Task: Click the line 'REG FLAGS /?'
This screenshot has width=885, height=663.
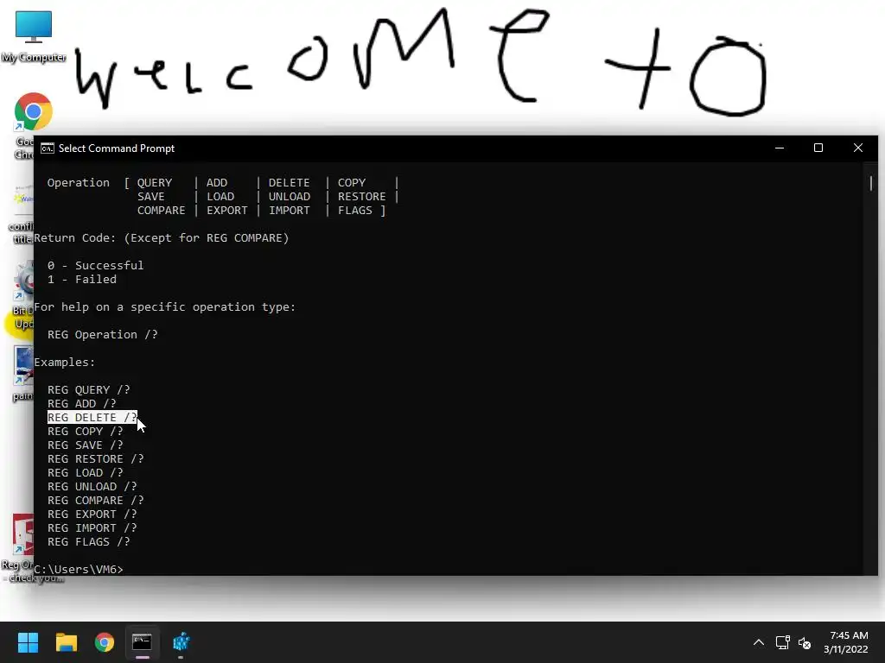Action: coord(89,542)
